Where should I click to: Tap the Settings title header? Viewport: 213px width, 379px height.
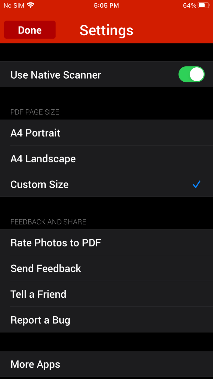click(x=106, y=30)
